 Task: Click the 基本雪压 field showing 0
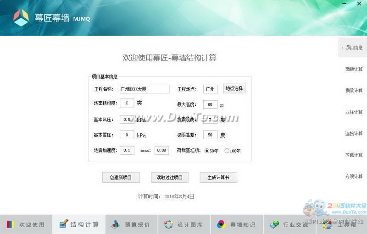point(127,135)
